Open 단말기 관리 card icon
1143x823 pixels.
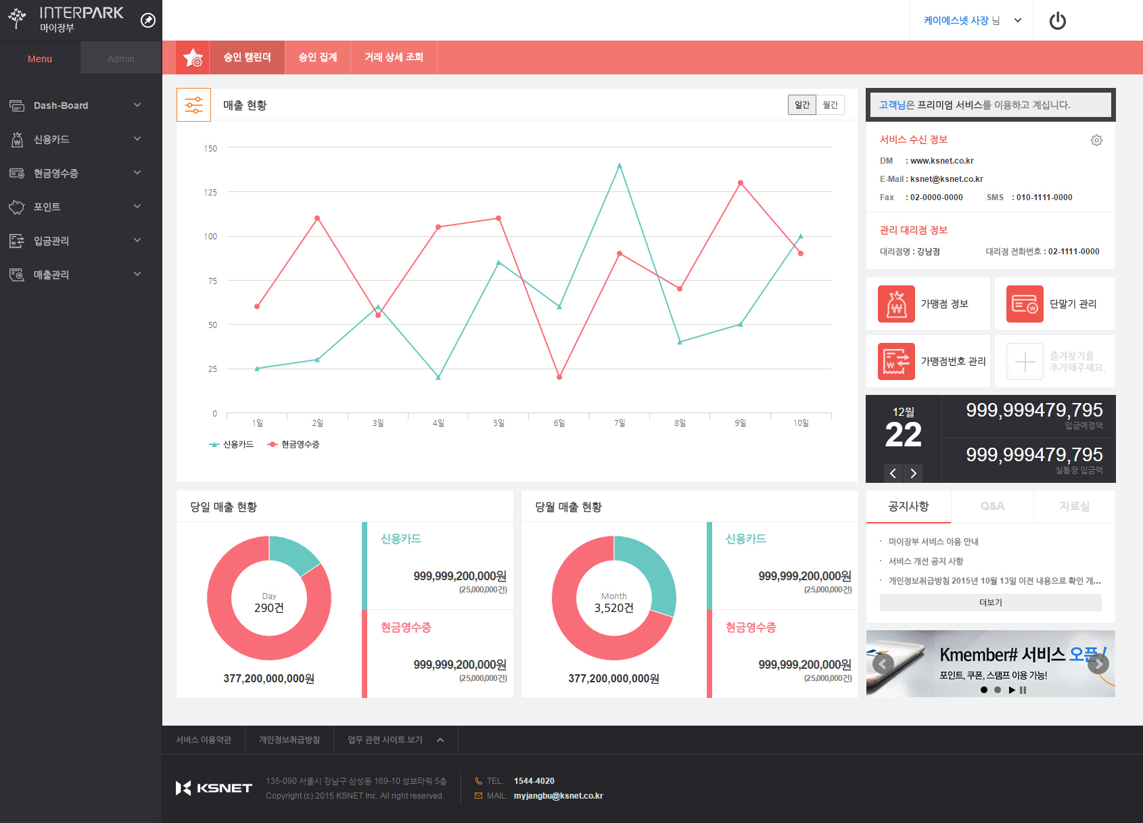pyautogui.click(x=1025, y=304)
